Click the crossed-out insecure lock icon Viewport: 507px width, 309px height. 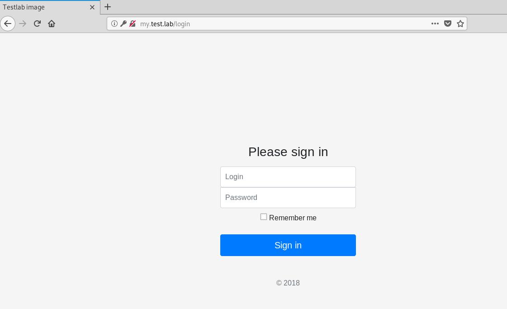[x=133, y=24]
